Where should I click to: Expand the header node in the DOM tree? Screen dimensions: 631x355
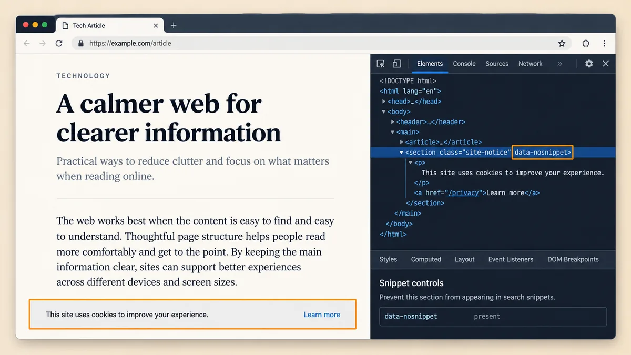(393, 122)
